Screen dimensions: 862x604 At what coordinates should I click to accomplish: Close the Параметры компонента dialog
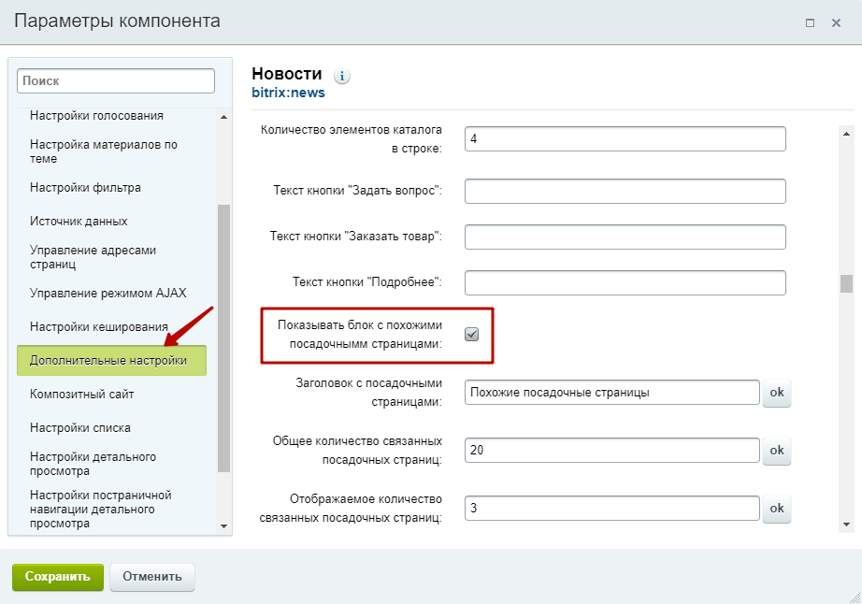[x=836, y=23]
